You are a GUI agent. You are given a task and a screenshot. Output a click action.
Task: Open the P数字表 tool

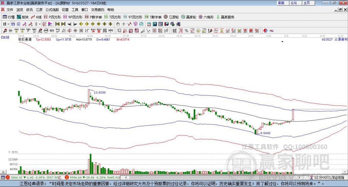click(93, 17)
